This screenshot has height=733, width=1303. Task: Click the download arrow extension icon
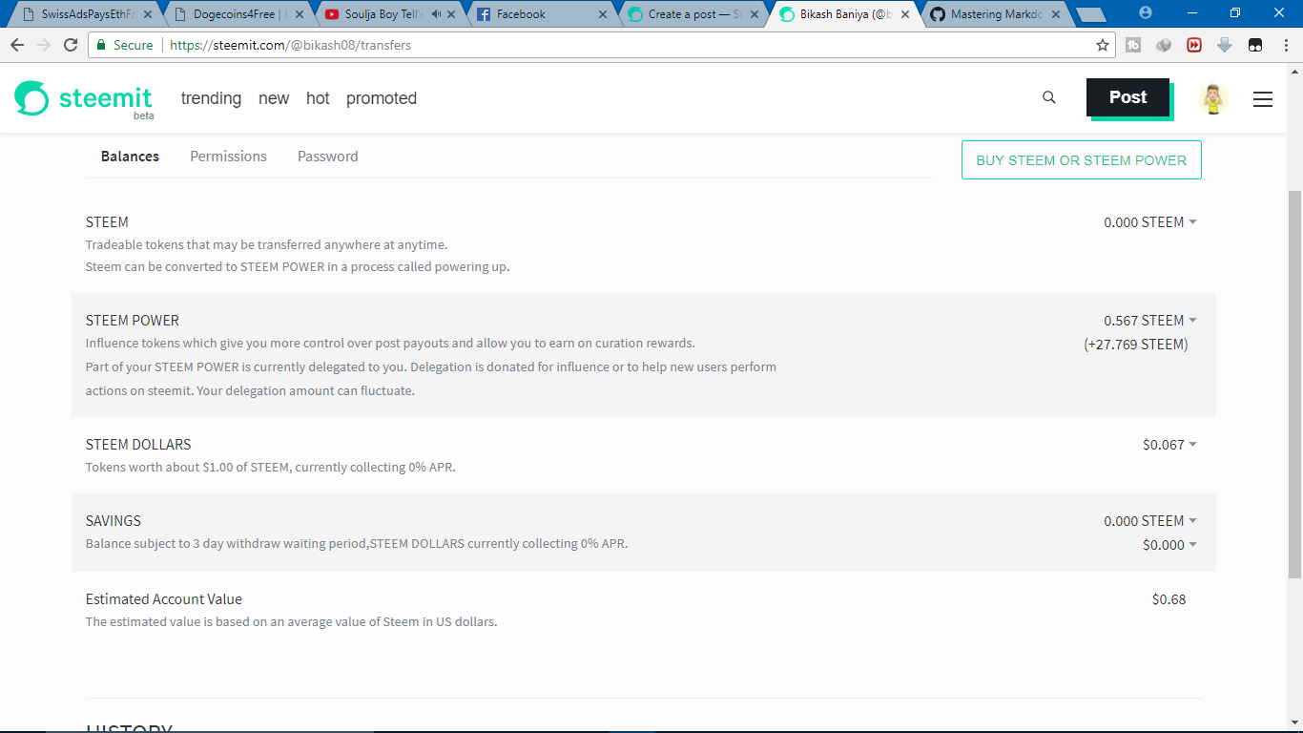coord(1225,45)
